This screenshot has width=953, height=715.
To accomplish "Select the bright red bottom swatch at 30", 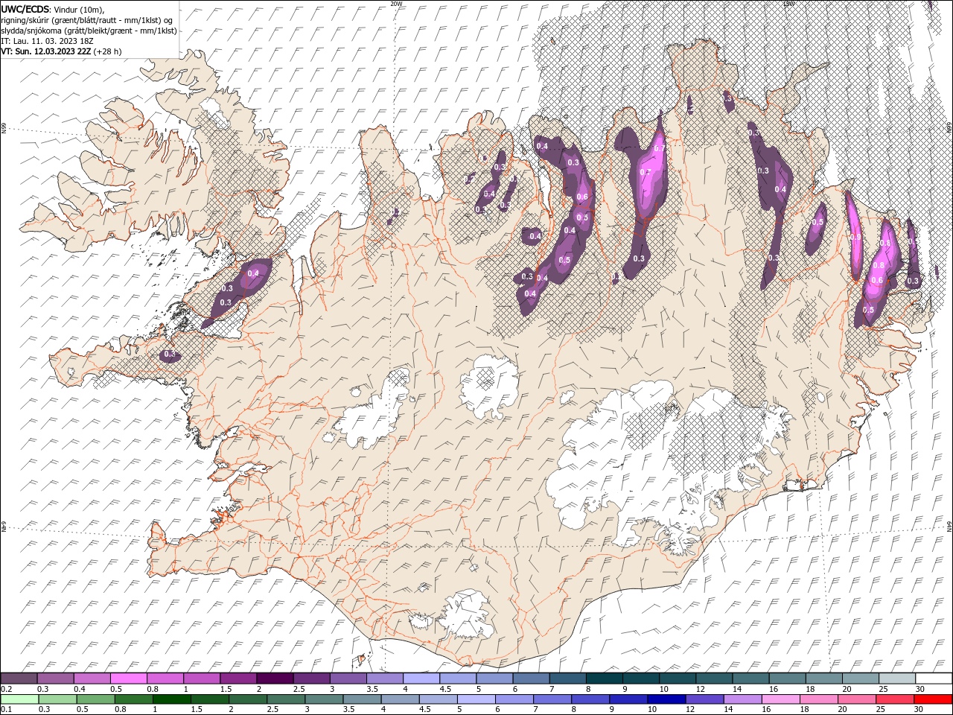I will [932, 699].
